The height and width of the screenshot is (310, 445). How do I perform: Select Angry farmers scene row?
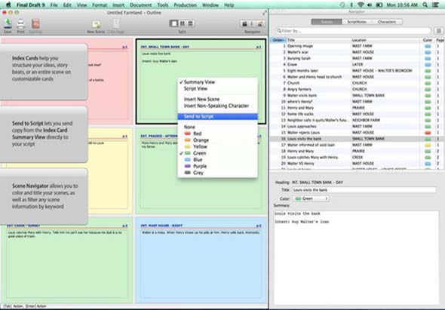pos(358,90)
